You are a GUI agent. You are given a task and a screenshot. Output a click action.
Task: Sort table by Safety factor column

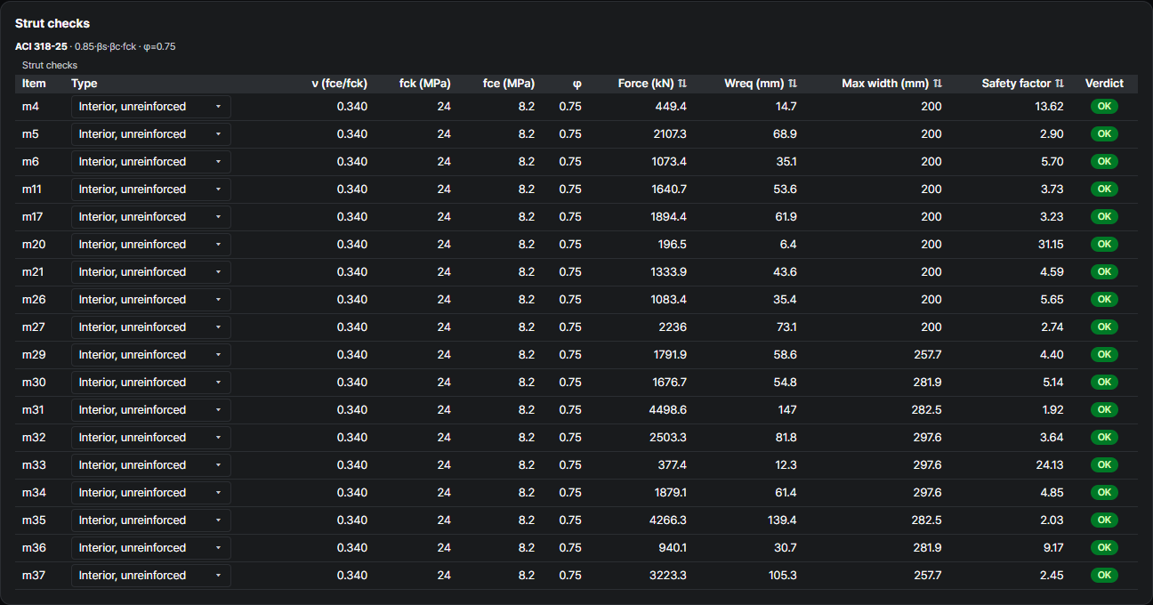[1023, 84]
